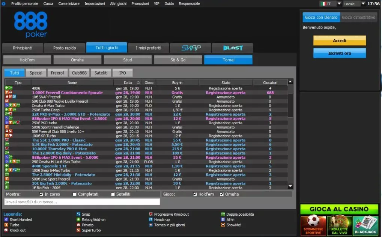This screenshot has height=237, width=382.
Task: Click type icons of 100€ KO Turbo row
Action: [x=9, y=136]
